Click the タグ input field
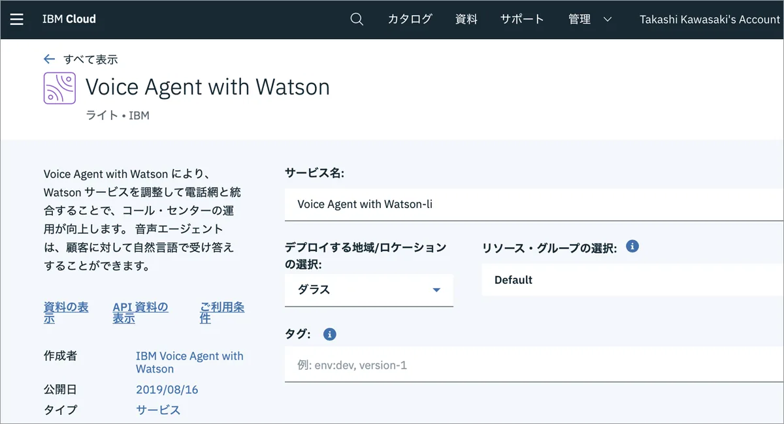Screen dimensions: 784x424 (534, 365)
